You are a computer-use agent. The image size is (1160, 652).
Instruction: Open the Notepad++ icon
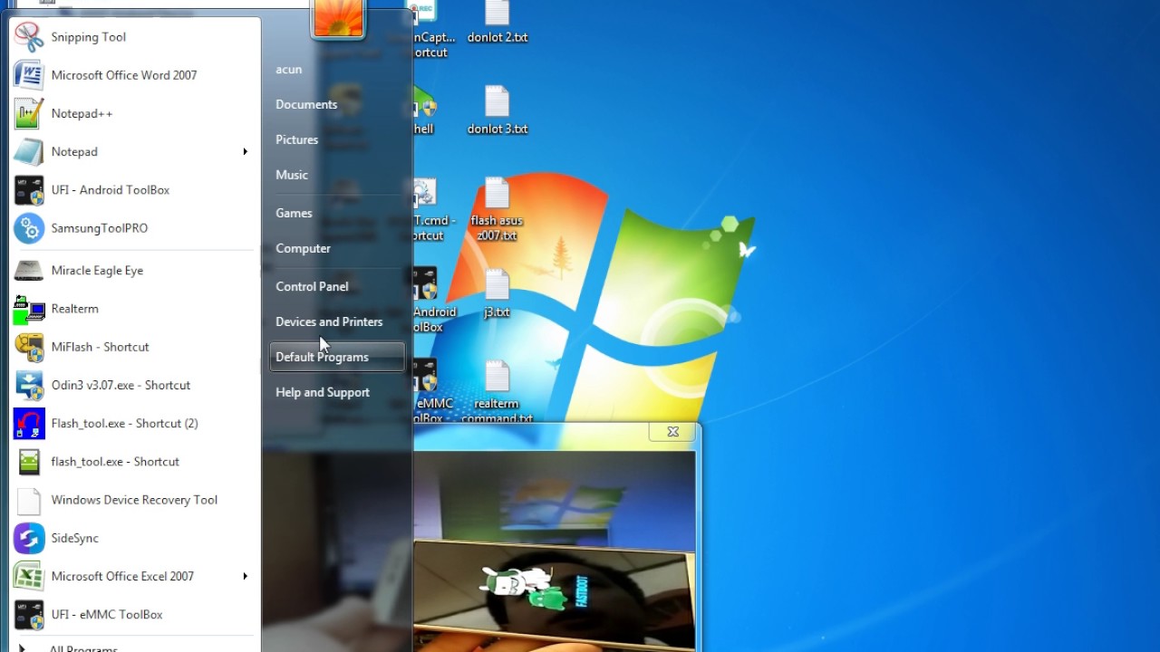point(29,113)
